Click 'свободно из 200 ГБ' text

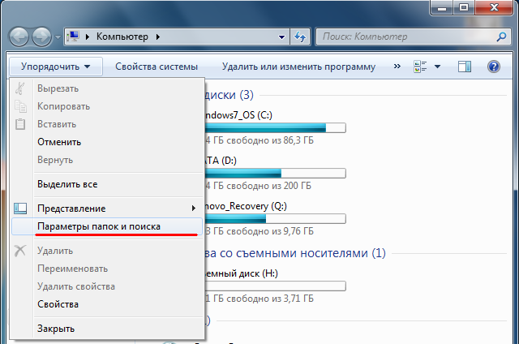268,186
